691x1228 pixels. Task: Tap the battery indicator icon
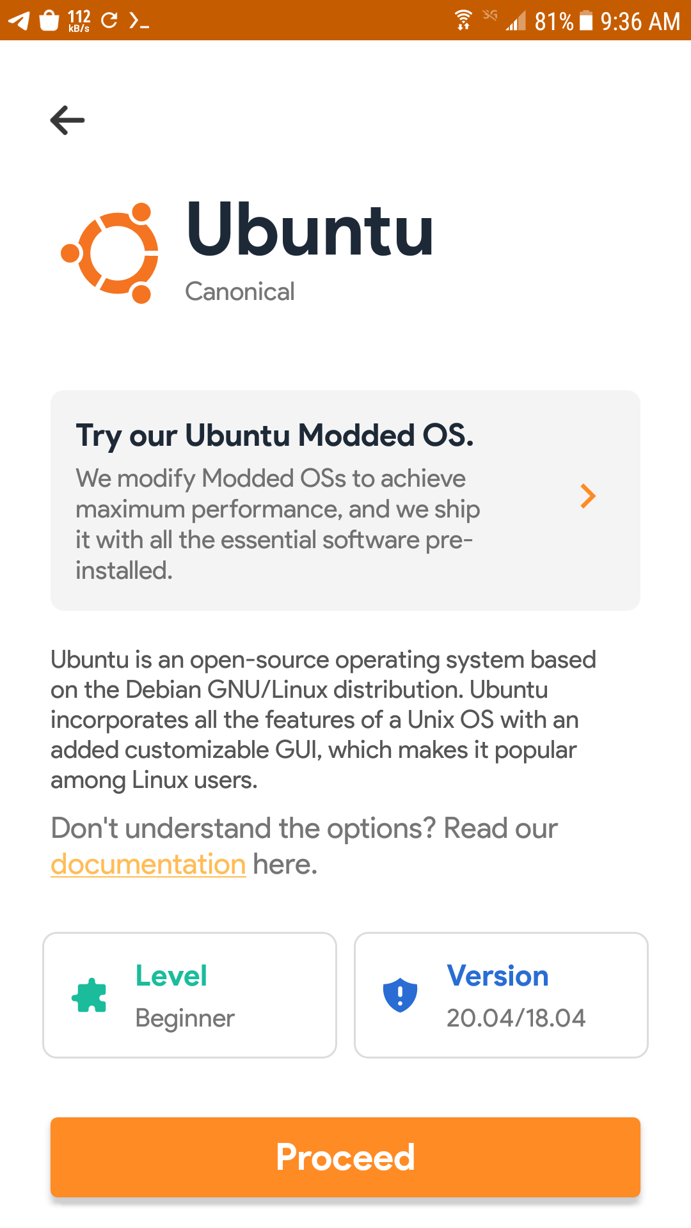[x=585, y=20]
